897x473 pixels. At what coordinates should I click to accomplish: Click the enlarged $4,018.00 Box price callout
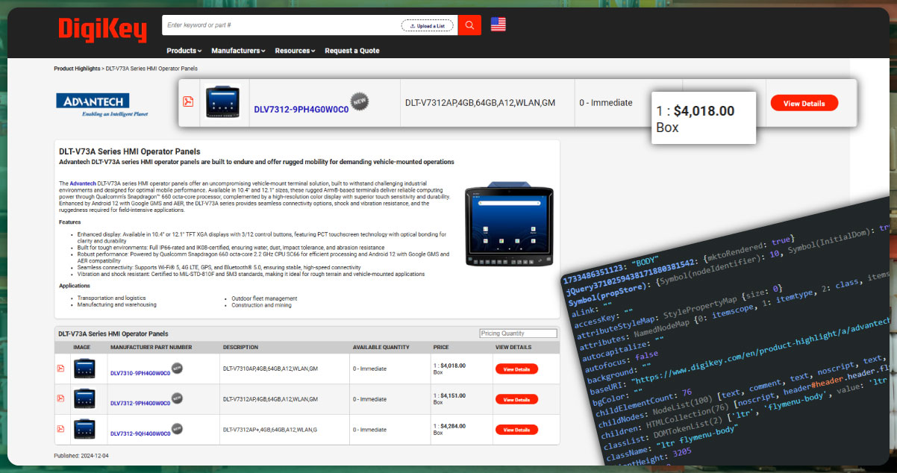pos(703,118)
